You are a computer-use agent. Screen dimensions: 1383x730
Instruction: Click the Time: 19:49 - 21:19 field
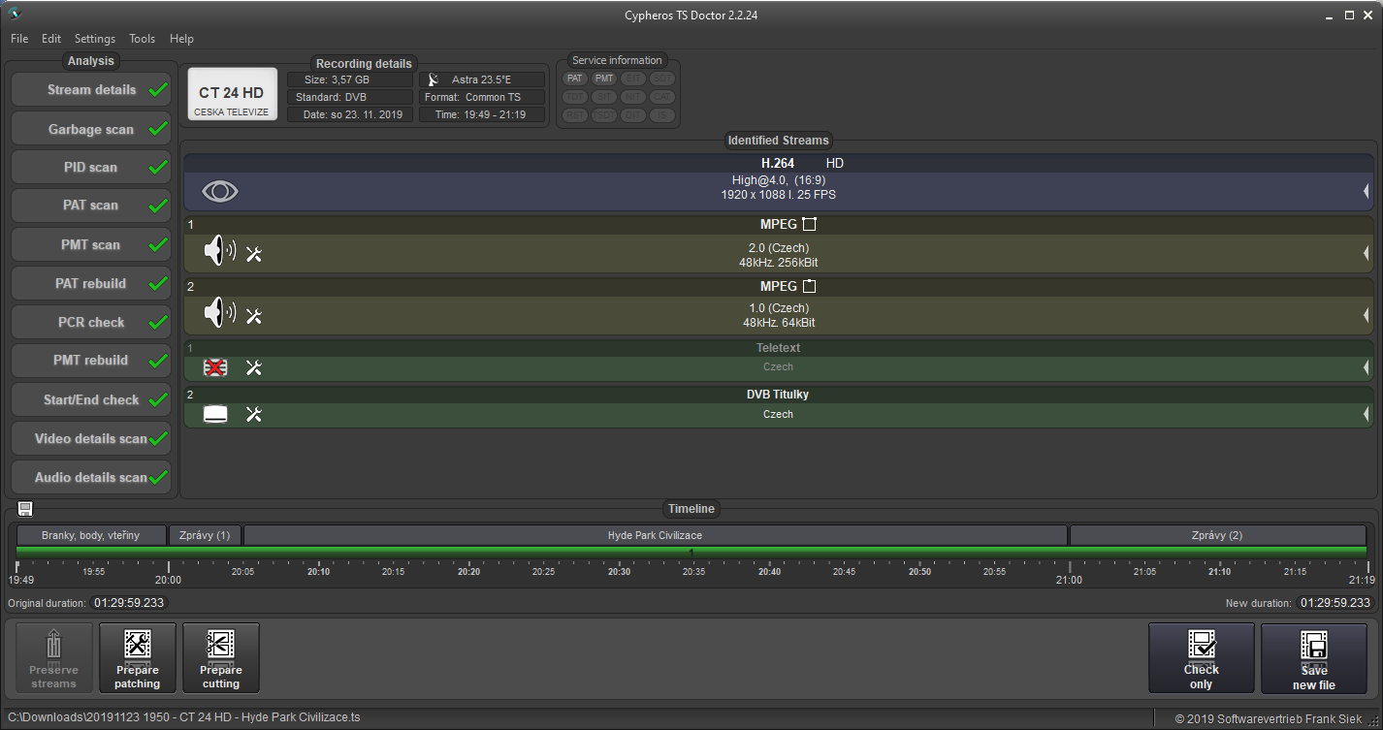point(481,114)
